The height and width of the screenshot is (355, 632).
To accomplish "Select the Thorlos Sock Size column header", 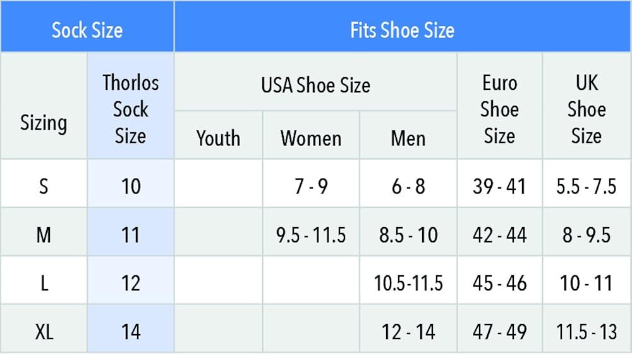I will click(131, 109).
